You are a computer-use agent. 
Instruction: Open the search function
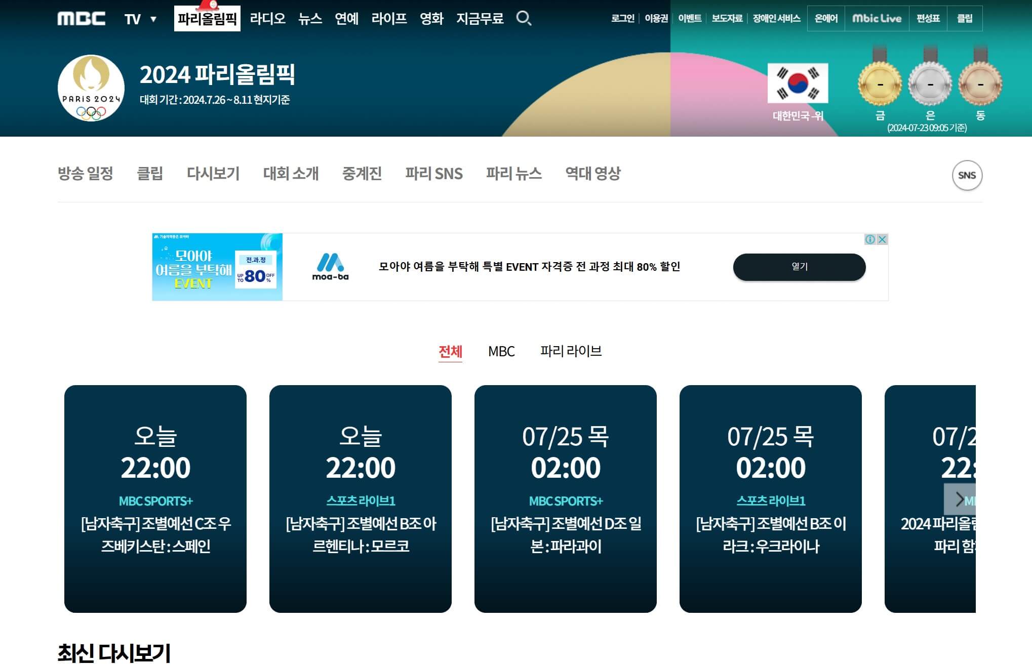tap(525, 19)
